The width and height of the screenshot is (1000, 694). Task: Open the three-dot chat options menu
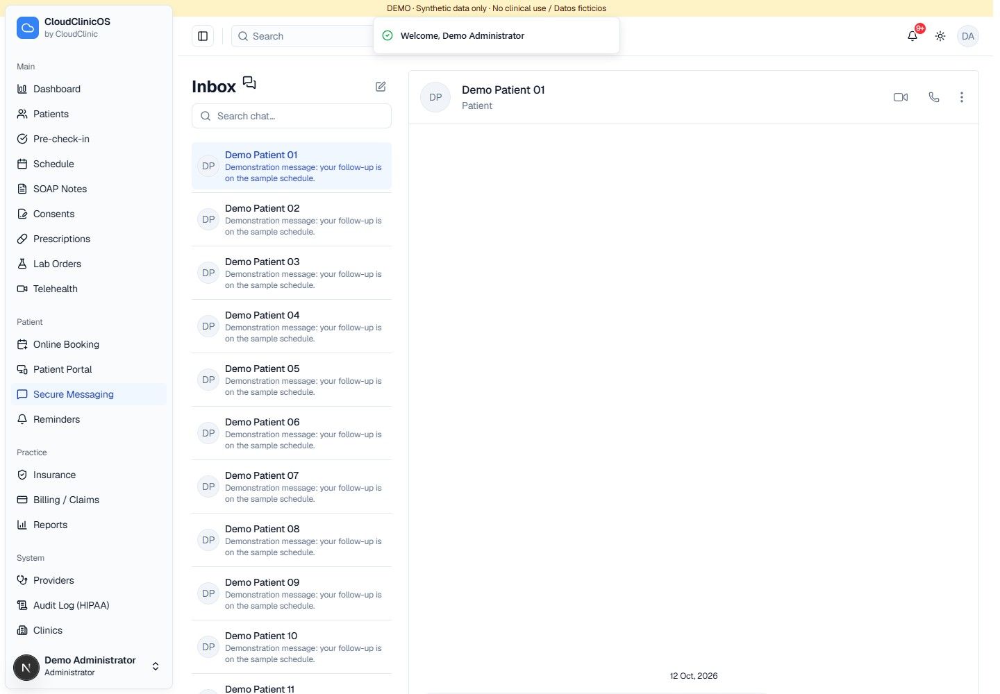point(962,97)
